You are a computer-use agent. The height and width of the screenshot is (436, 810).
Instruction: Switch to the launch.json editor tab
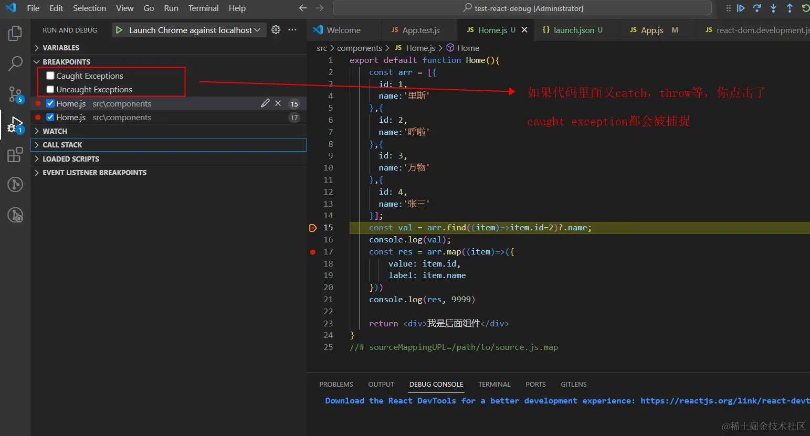coord(573,30)
